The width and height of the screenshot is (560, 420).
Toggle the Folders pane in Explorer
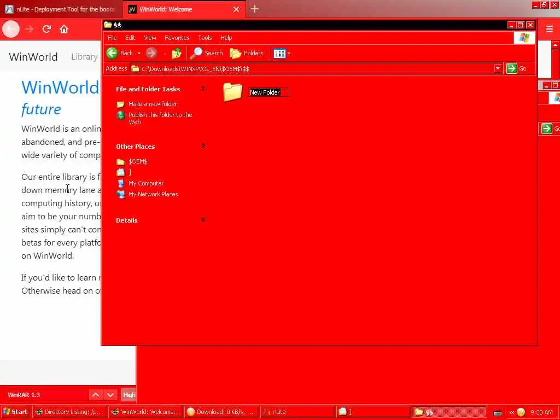point(247,53)
